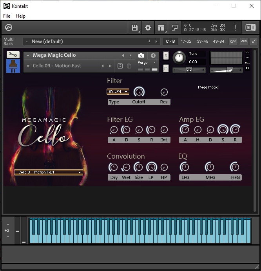Click the Filter EG D knob
The height and width of the screenshot is (271, 261).
(x=126, y=130)
